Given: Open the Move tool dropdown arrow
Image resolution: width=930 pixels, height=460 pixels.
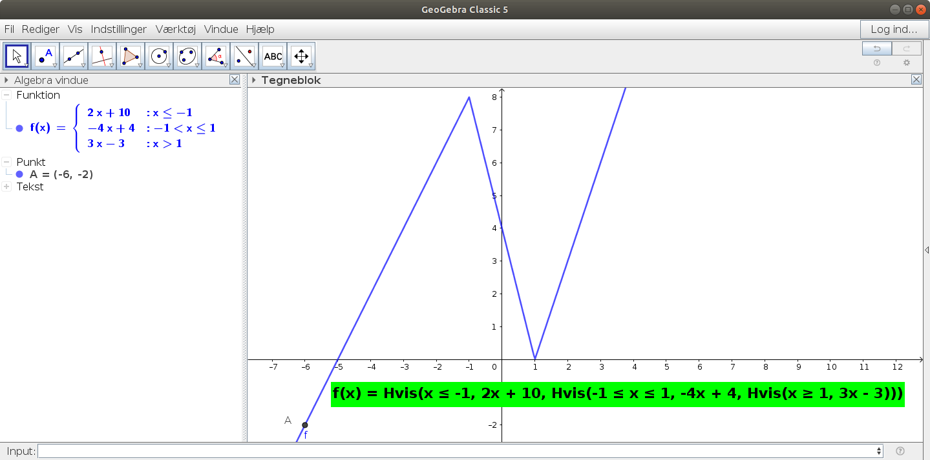Looking at the screenshot, I should 26,66.
